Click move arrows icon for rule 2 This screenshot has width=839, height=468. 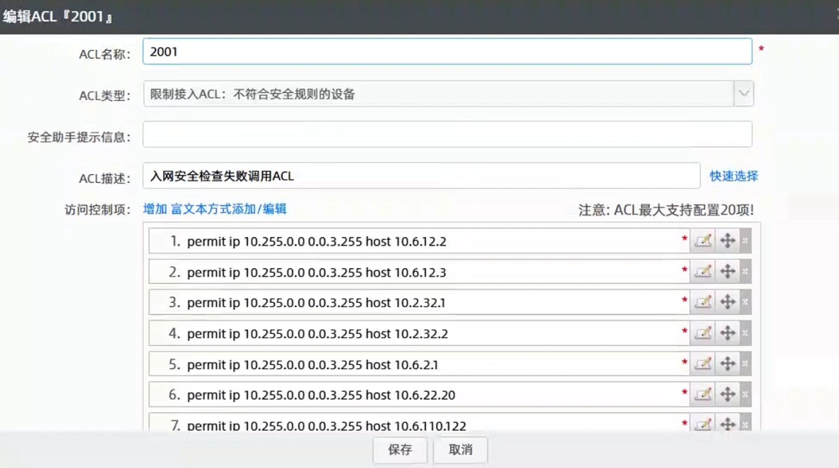(x=728, y=272)
